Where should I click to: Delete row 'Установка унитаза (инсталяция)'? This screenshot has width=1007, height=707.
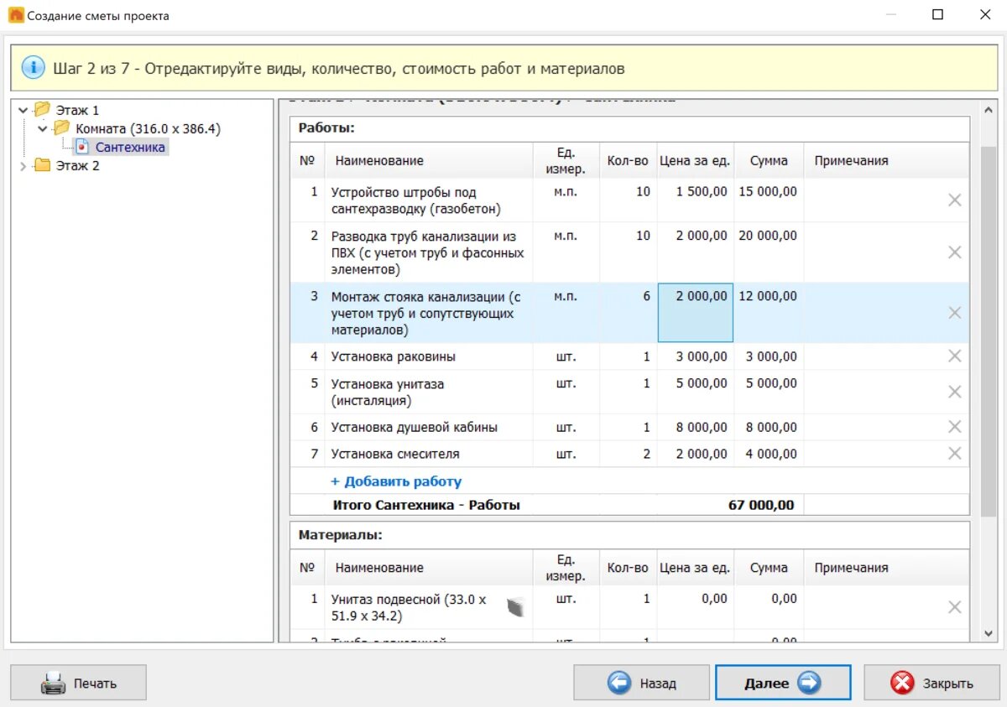point(954,392)
